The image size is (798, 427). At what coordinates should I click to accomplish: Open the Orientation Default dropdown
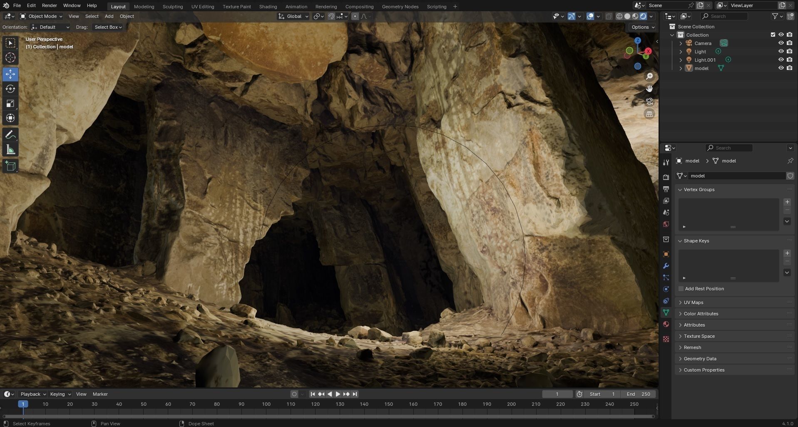[x=50, y=27]
